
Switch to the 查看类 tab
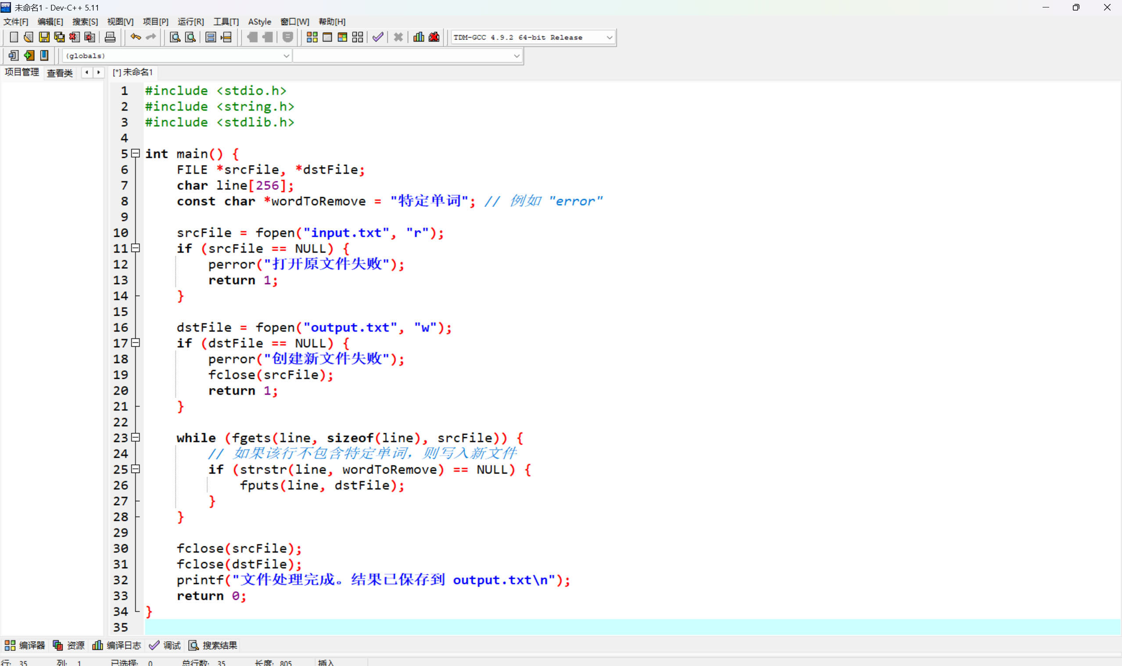coord(60,73)
